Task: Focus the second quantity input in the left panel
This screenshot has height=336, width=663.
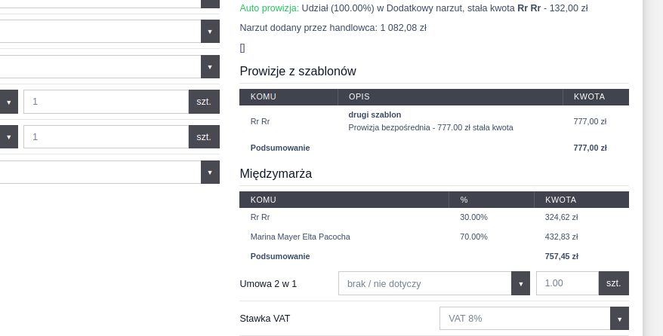Action: 106,137
